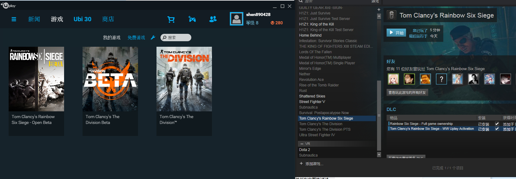Image resolution: width=516 pixels, height=179 pixels.
Task: Click the last friend avatar in the row
Action: tap(506, 79)
